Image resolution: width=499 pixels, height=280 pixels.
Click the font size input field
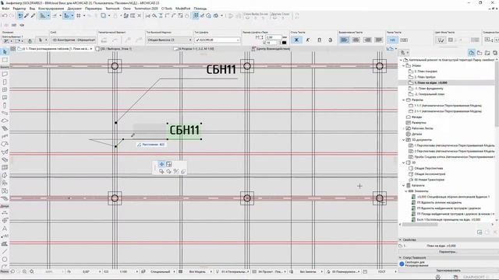[x=273, y=37]
